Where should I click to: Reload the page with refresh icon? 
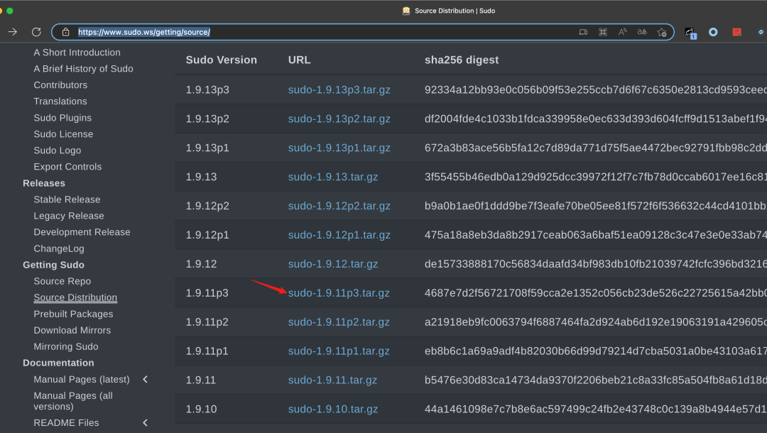click(36, 32)
